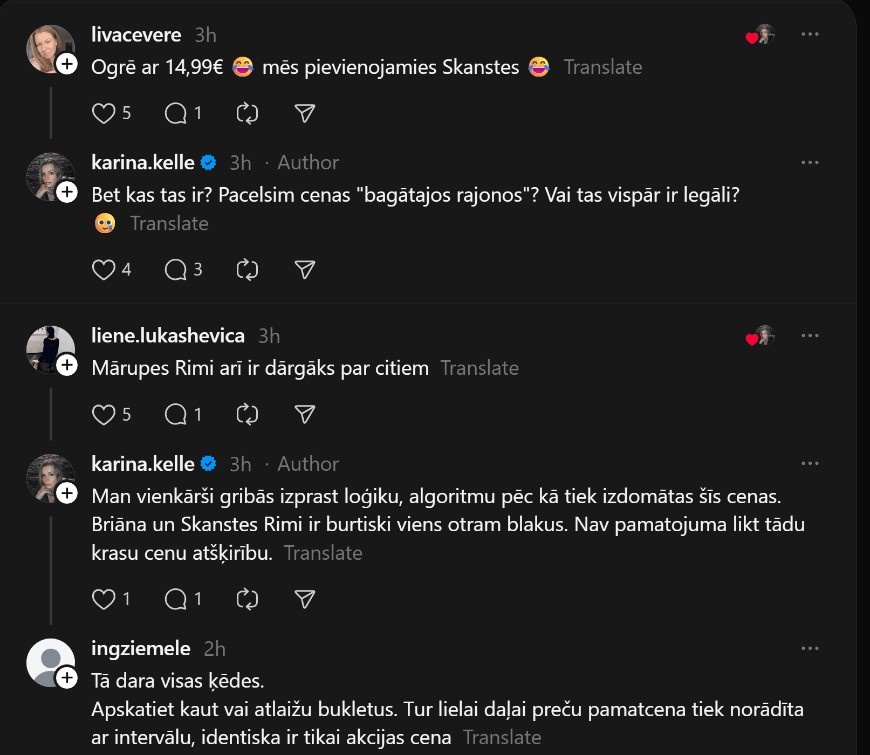Open more options for liene.lukashevica's comment
The height and width of the screenshot is (755, 870).
[810, 335]
